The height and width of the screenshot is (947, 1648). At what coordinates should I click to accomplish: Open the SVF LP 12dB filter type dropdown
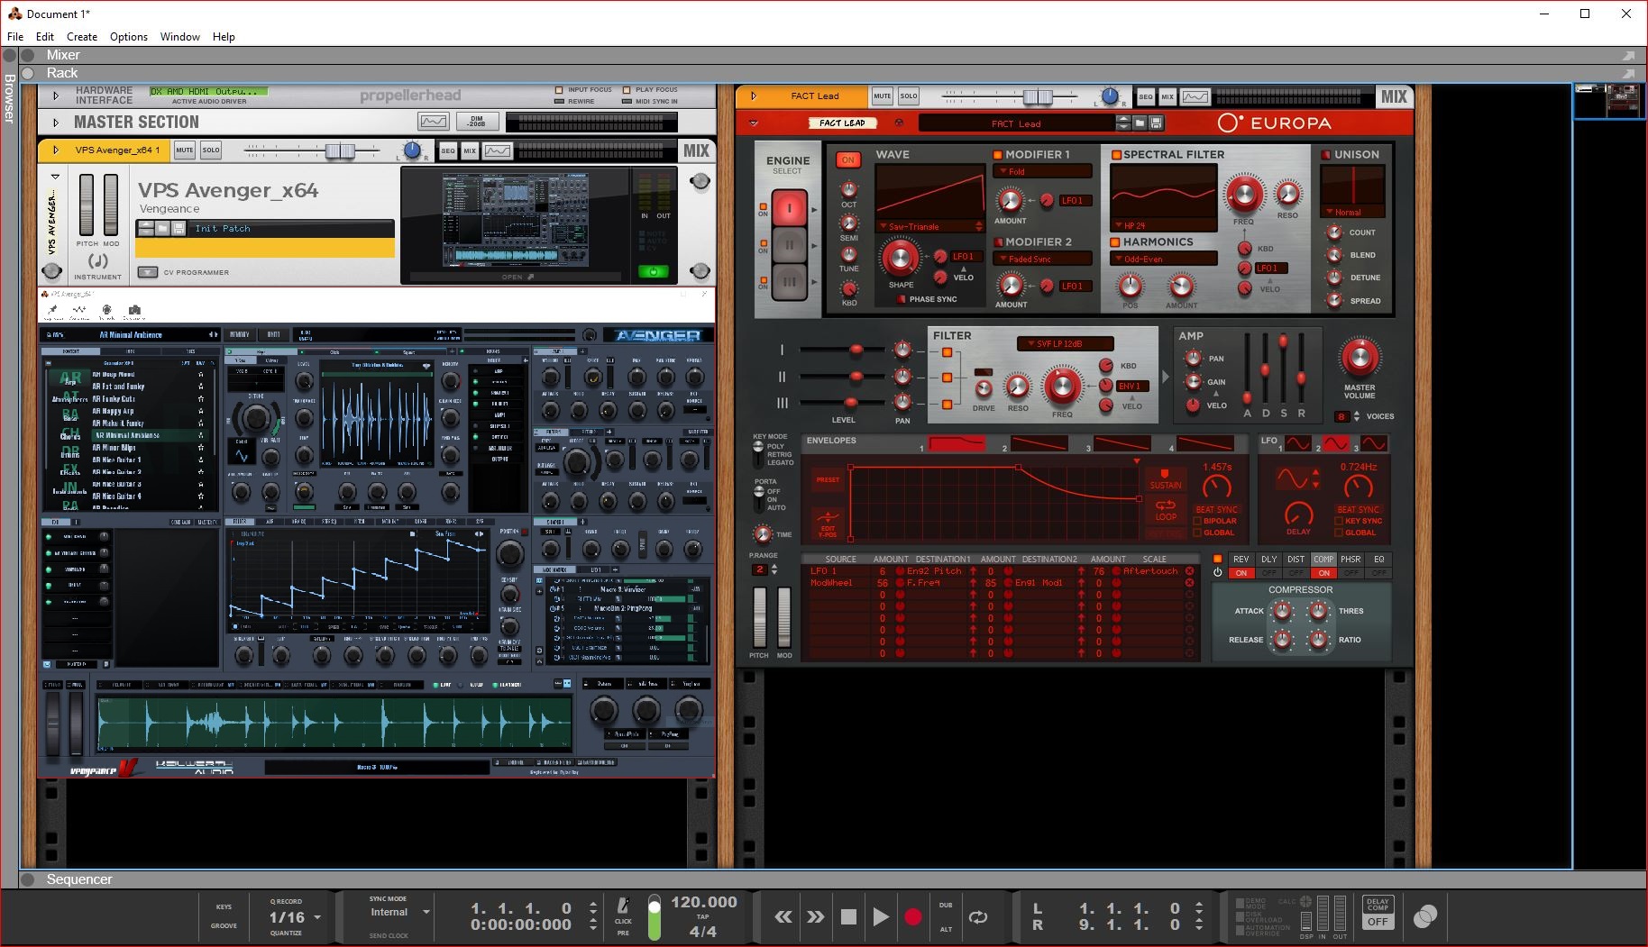(x=1066, y=343)
